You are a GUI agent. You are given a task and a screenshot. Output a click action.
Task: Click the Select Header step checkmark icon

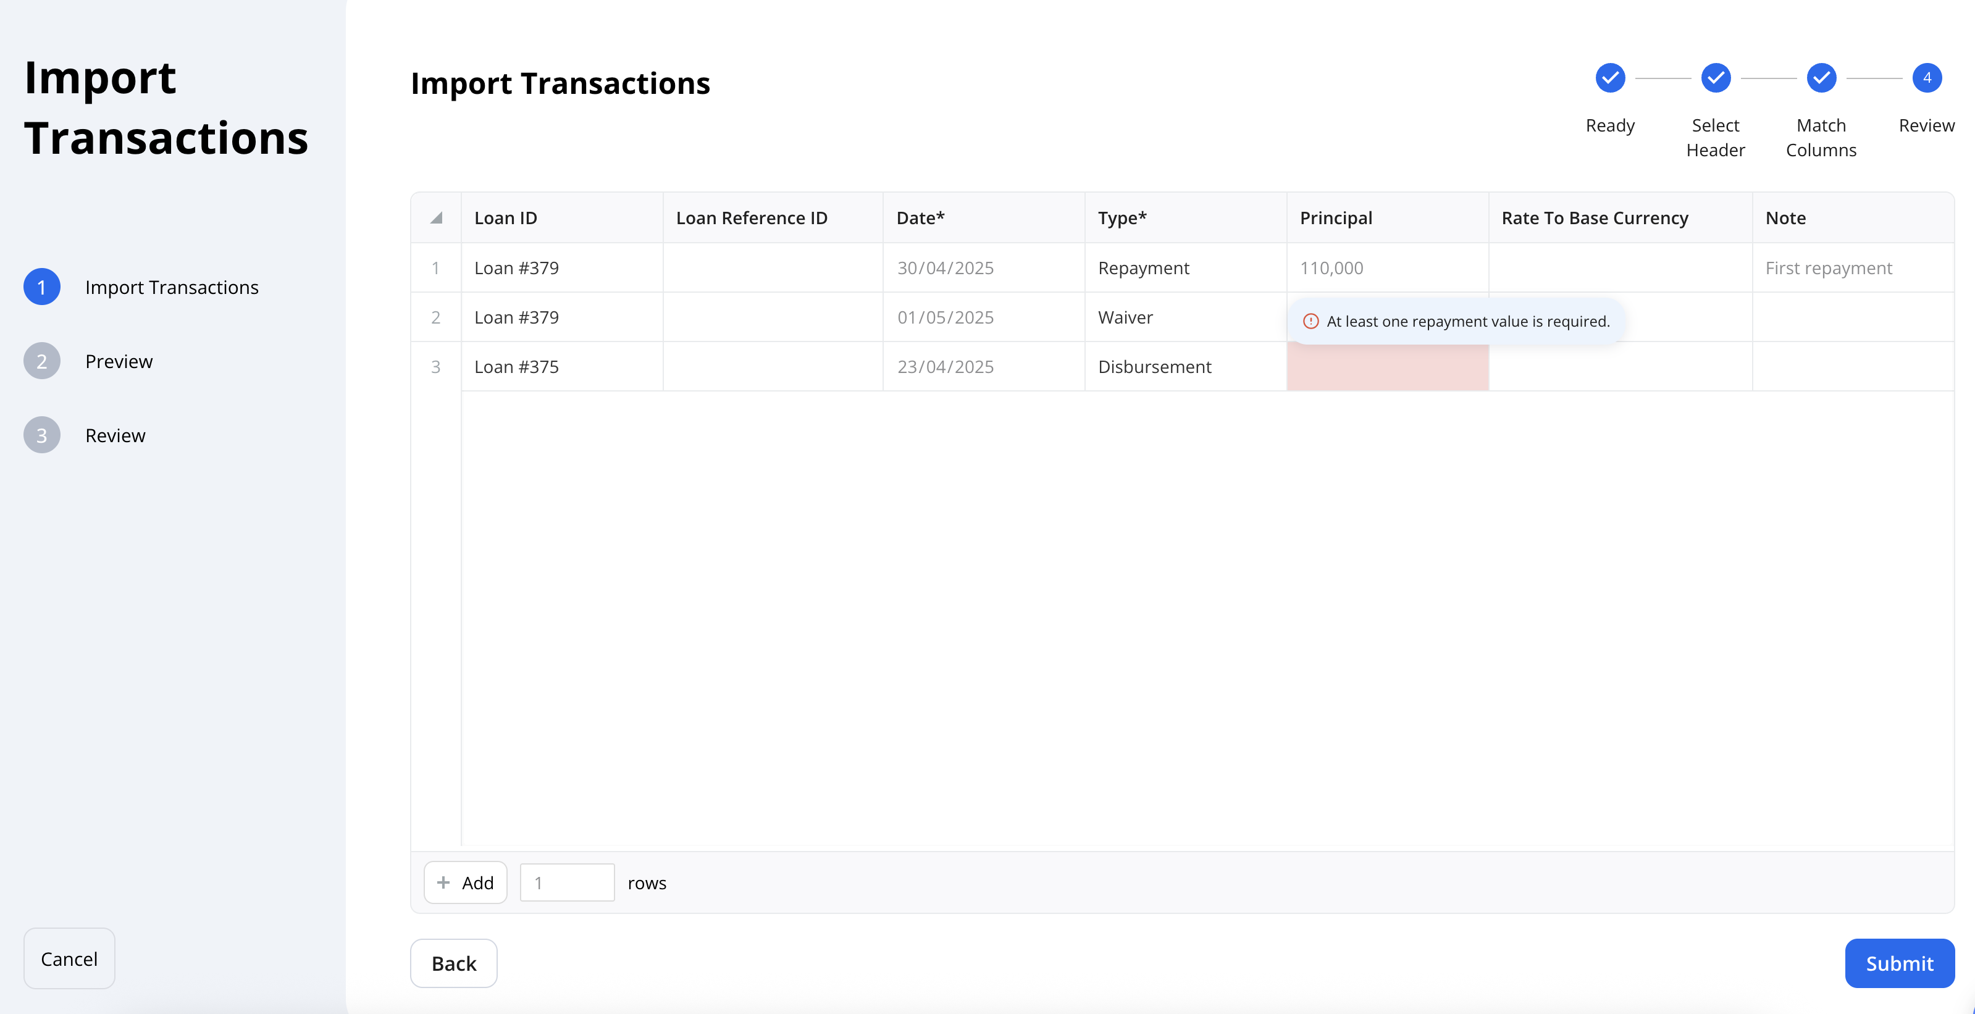pos(1716,77)
